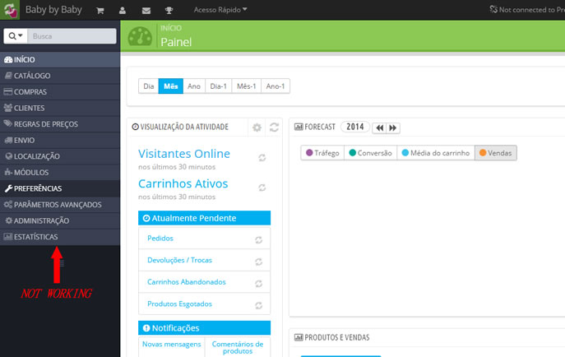Click the Baby by Baby shop name

coord(53,10)
